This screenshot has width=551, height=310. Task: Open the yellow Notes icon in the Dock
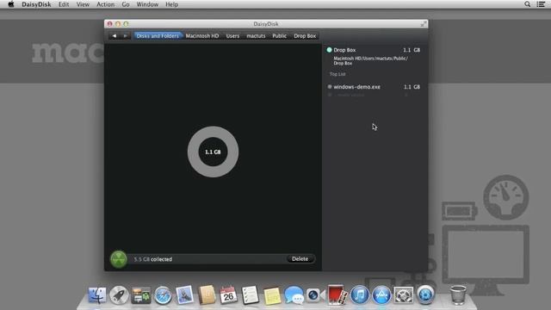point(272,295)
